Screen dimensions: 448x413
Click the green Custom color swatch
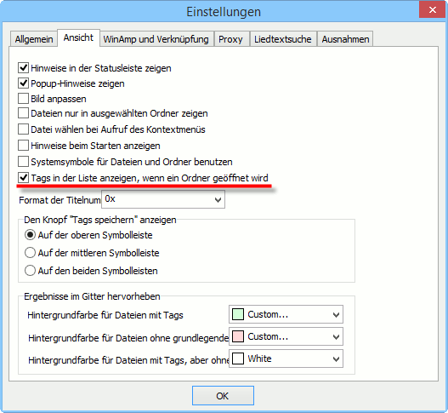coord(238,314)
